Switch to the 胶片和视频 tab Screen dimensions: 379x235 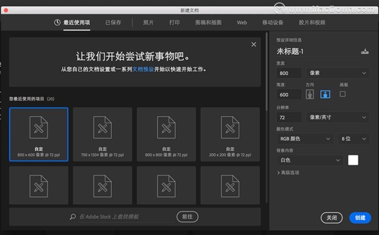[312, 22]
